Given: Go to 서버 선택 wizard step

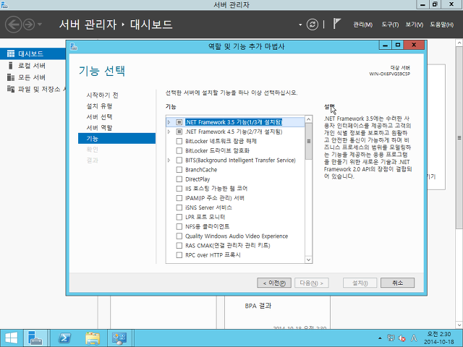Looking at the screenshot, I should coord(99,117).
